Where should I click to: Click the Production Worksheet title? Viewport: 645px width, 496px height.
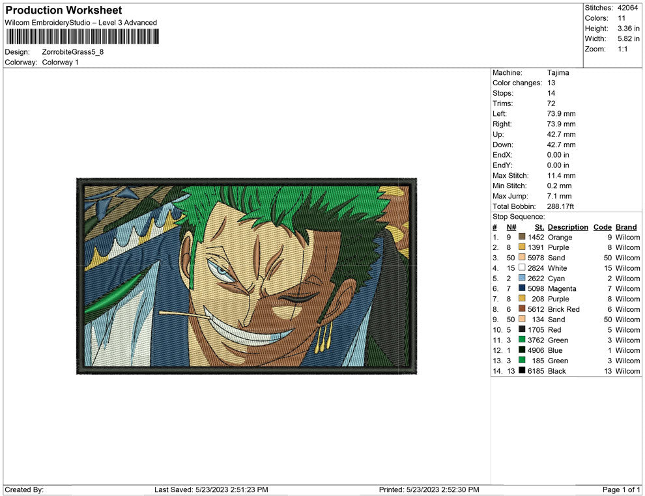coord(64,10)
